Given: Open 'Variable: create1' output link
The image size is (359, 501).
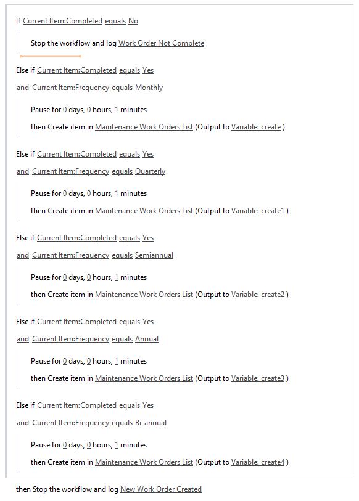Looking at the screenshot, I should pyautogui.click(x=258, y=211).
